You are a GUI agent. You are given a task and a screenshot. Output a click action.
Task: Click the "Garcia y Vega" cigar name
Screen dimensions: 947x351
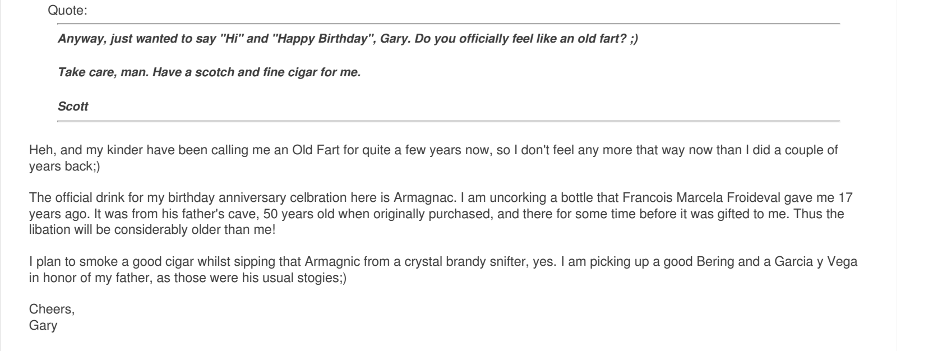(823, 262)
